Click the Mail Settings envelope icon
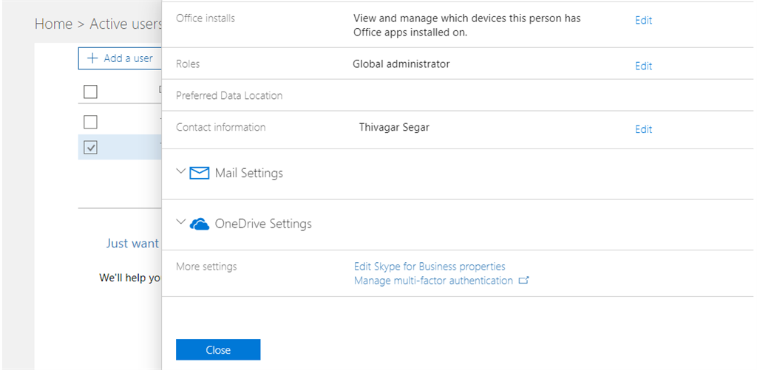 pyautogui.click(x=200, y=174)
